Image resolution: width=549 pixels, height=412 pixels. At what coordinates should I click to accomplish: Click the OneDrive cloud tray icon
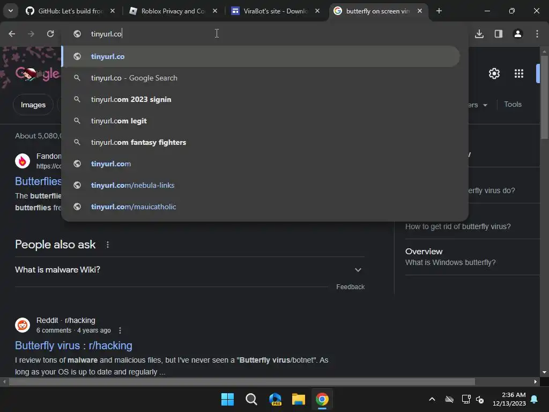click(449, 399)
